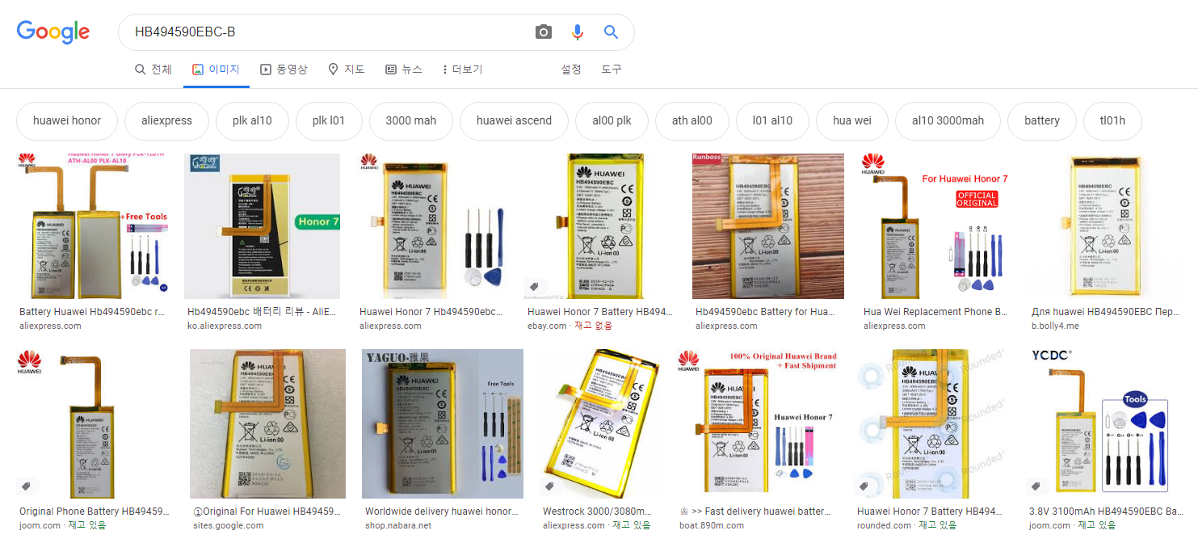The image size is (1198, 539).
Task: Open the b.bolly4.me battery image
Action: click(x=1104, y=226)
